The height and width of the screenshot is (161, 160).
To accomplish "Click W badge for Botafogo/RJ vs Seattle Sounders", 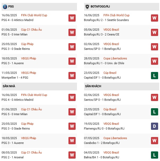I will pos(154,18).
